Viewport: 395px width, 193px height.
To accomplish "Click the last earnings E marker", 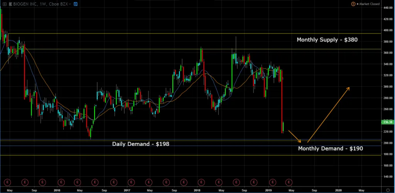I will [x=289, y=182].
